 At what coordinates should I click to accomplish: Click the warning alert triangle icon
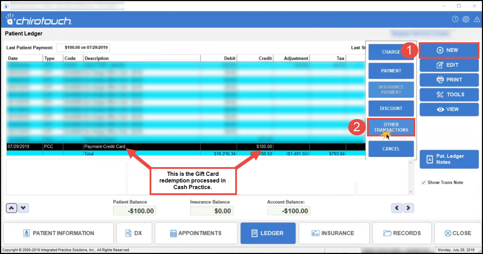[477, 20]
